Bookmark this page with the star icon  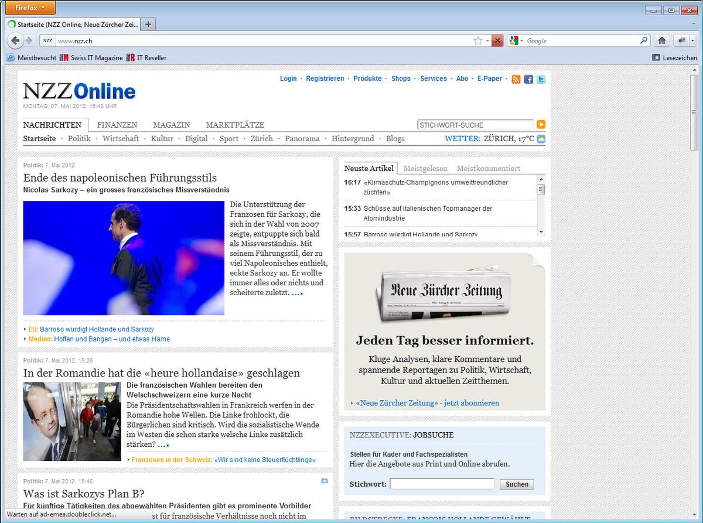[478, 40]
